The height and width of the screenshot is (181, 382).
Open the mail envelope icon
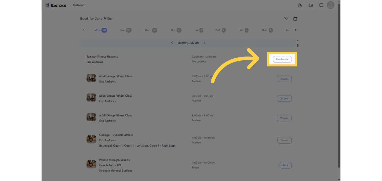310,5
